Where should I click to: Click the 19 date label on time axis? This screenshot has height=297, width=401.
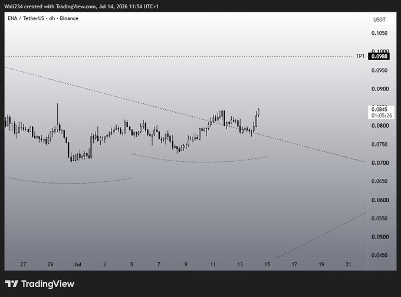coord(321,265)
